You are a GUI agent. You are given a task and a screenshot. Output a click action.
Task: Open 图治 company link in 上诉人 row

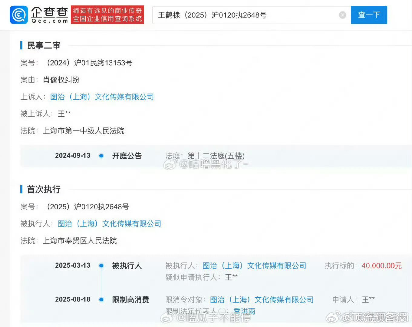tap(102, 97)
